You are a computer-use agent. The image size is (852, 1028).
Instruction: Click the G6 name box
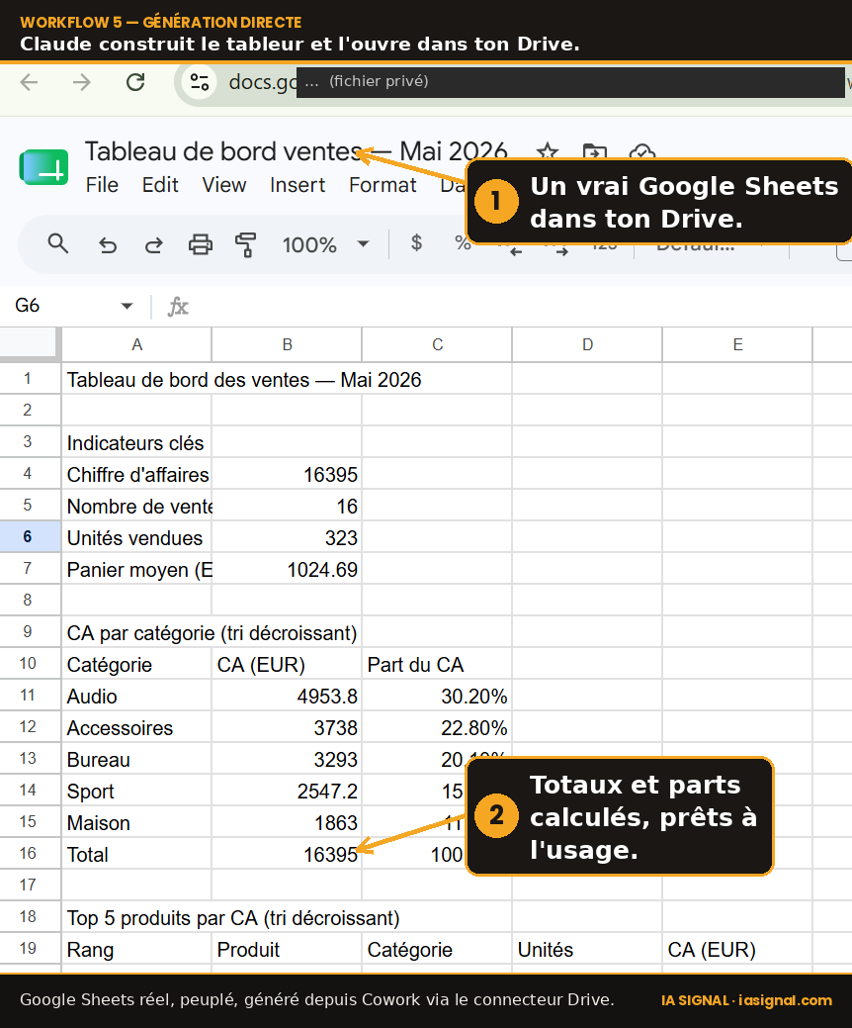click(62, 306)
